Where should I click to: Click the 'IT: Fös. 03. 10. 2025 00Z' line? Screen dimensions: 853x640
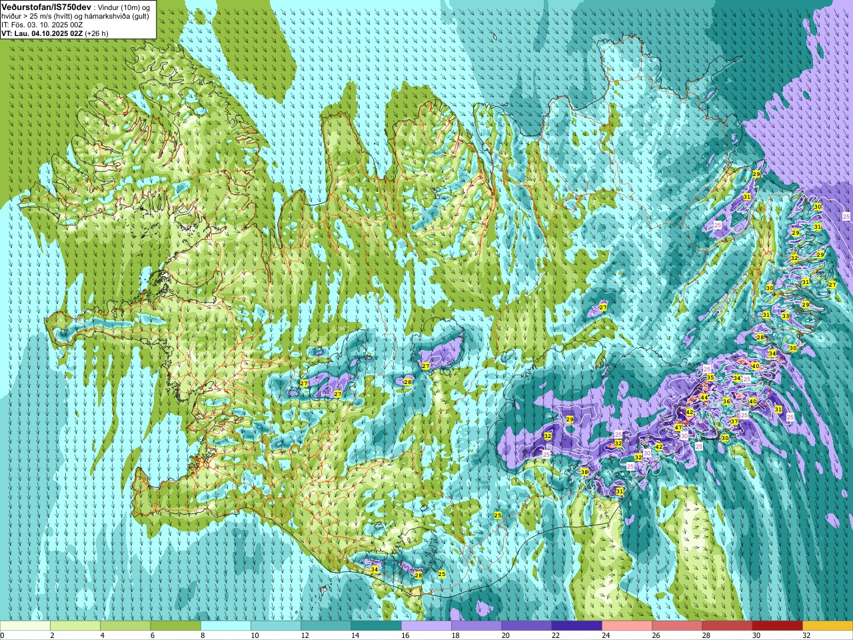point(42,25)
